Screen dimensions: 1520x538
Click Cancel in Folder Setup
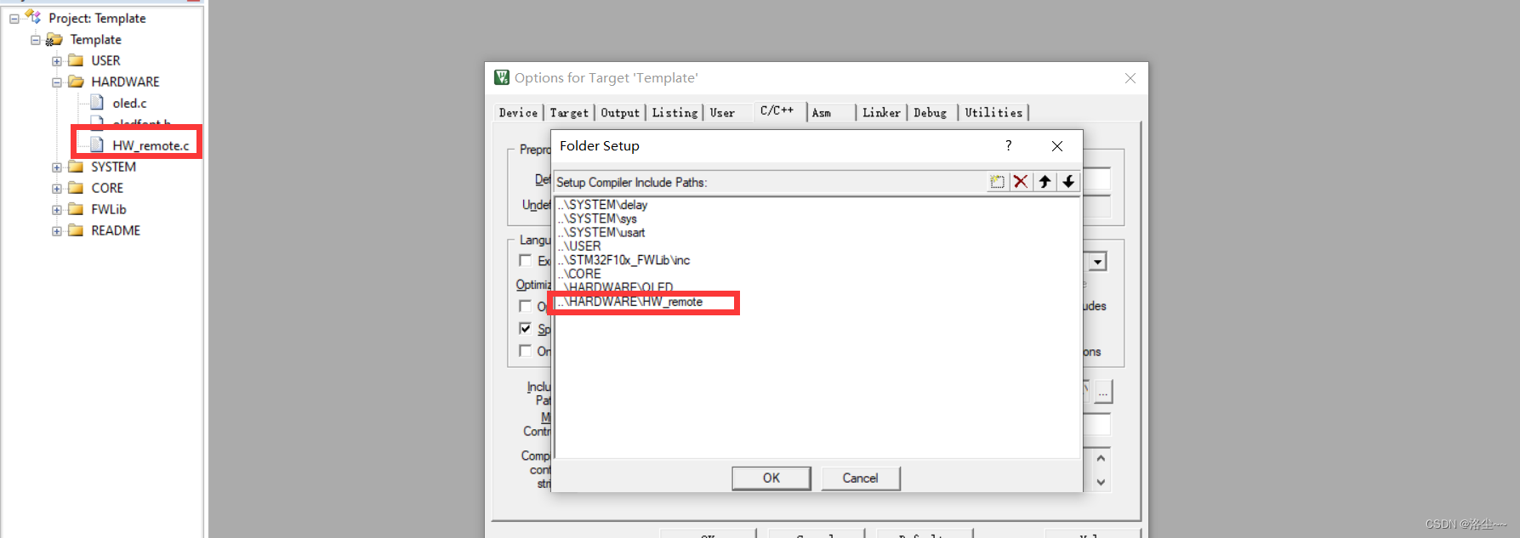[860, 478]
